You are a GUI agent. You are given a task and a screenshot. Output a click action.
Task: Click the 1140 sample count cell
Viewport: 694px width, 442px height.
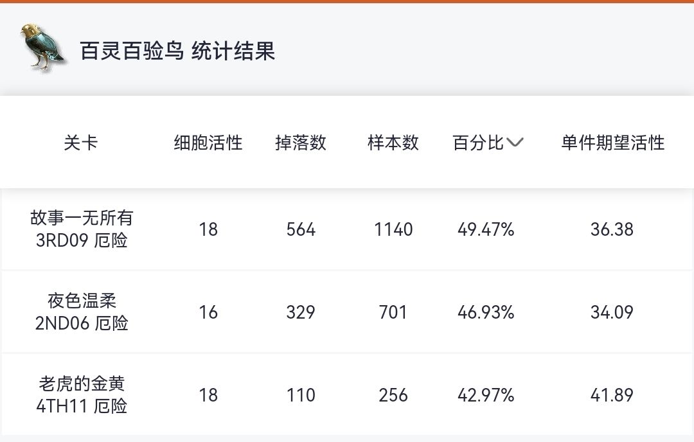coord(393,229)
